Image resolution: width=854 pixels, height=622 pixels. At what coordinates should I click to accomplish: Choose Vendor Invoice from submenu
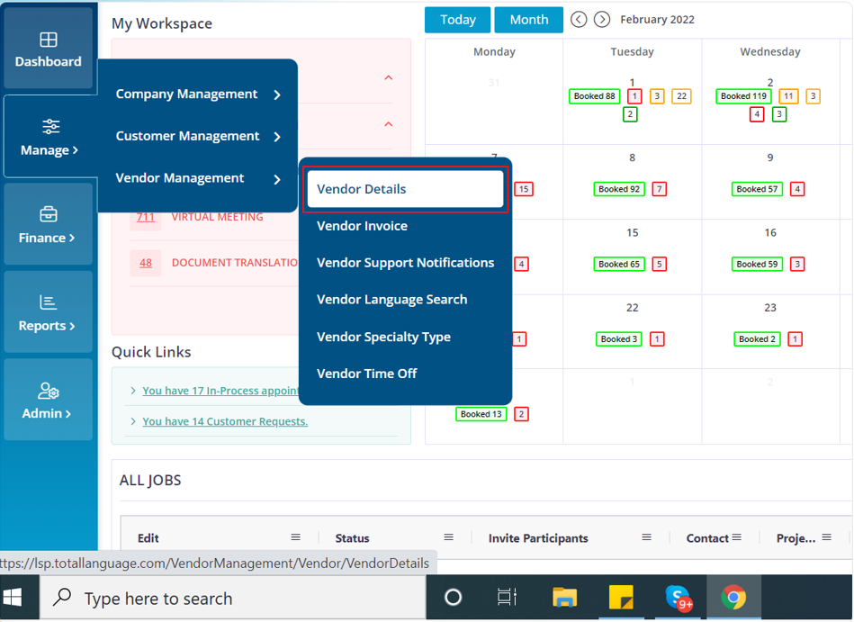(x=362, y=226)
